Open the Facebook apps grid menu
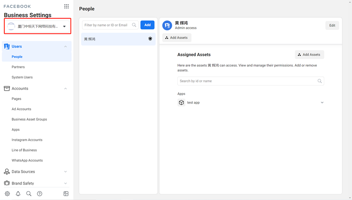The height and width of the screenshot is (200, 352). tap(66, 7)
